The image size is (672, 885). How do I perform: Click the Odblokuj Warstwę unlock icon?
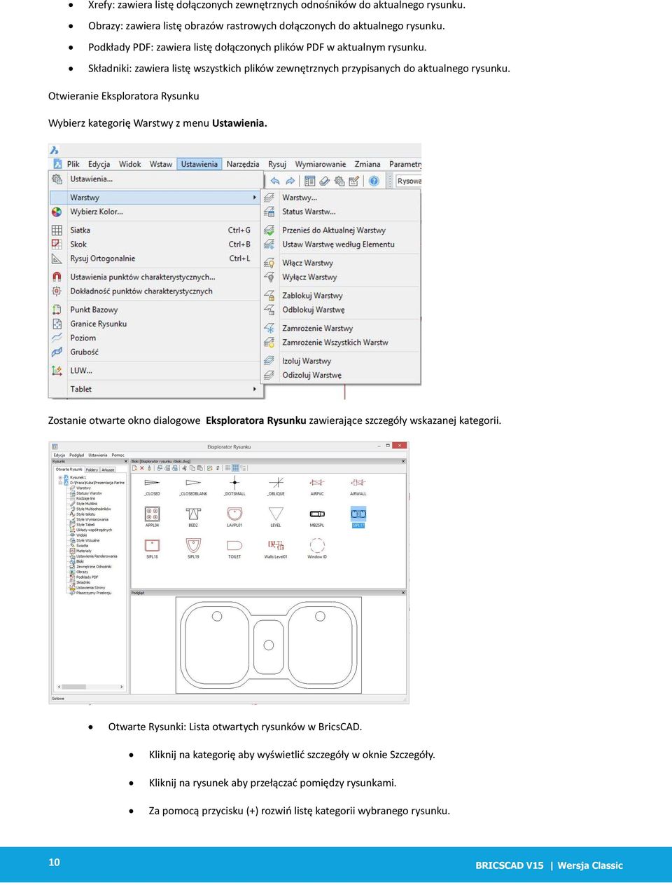[x=269, y=310]
